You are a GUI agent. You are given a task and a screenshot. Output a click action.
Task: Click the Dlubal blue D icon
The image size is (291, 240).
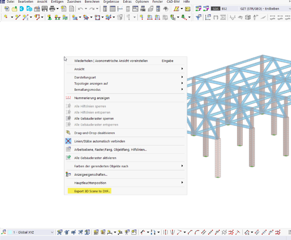pos(22,9)
